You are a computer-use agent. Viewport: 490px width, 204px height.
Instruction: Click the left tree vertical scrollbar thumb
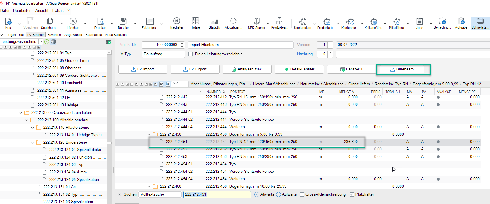(x=109, y=143)
